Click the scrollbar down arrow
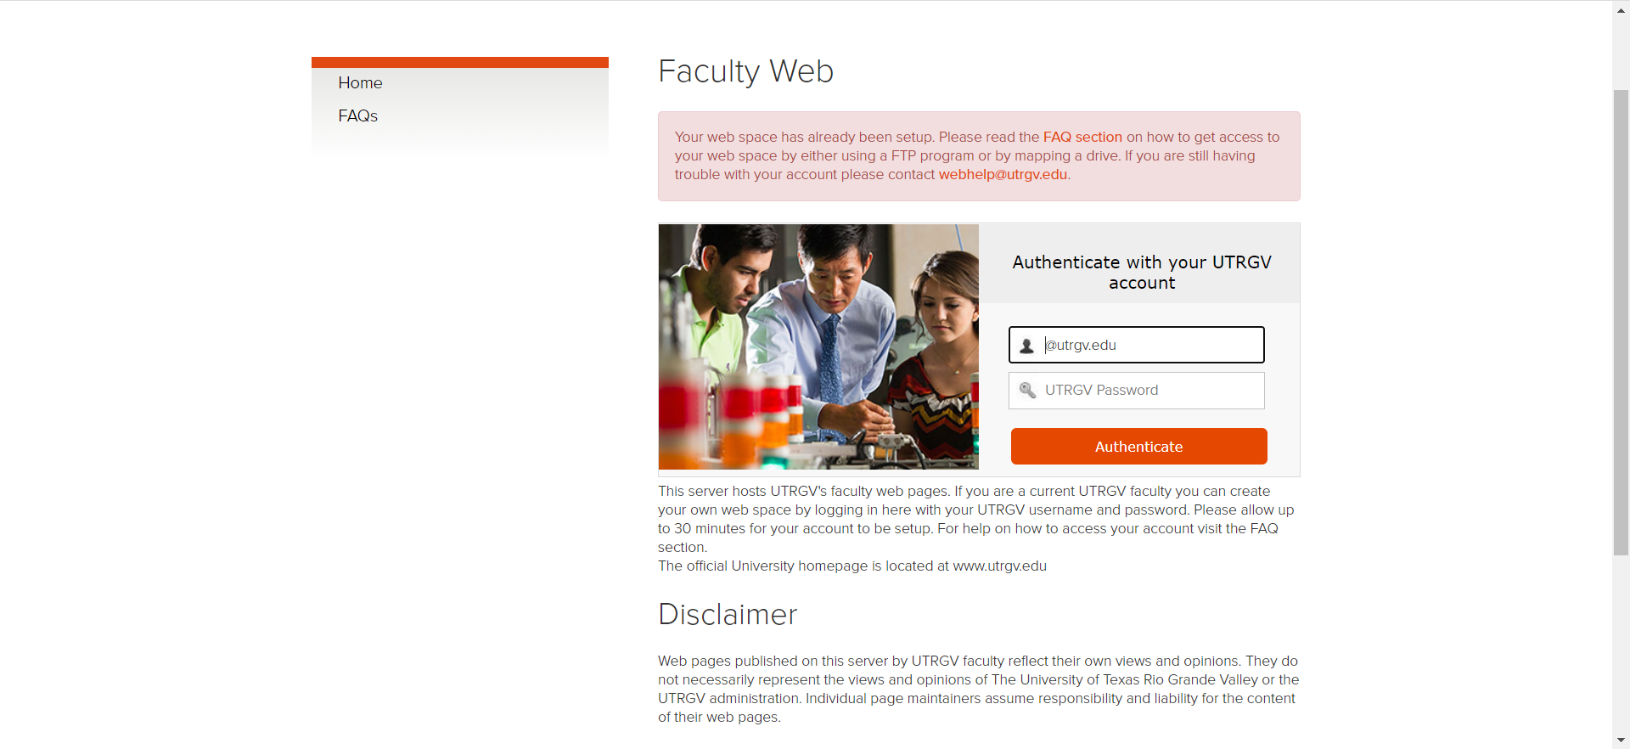This screenshot has width=1630, height=749. (1621, 740)
